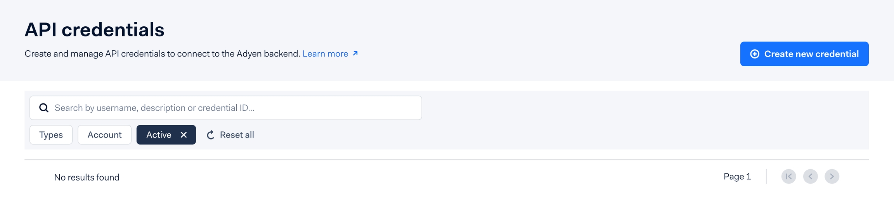This screenshot has width=894, height=215.
Task: Click the Reset all filters label
Action: 237,135
